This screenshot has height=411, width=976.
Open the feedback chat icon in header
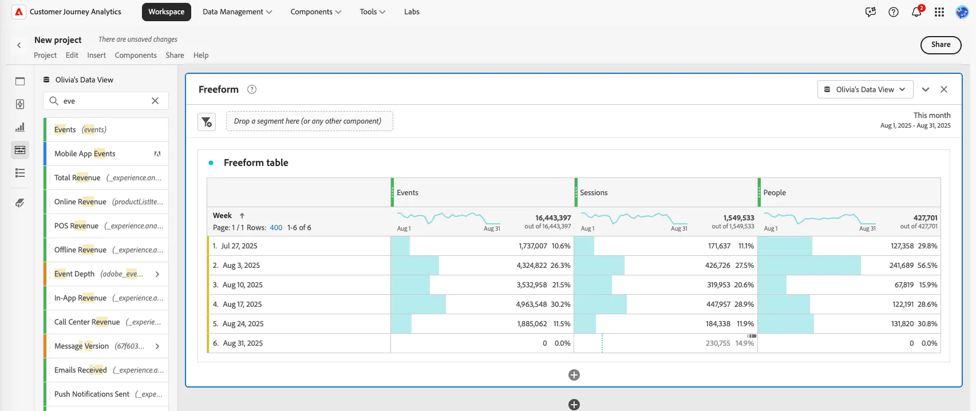871,12
